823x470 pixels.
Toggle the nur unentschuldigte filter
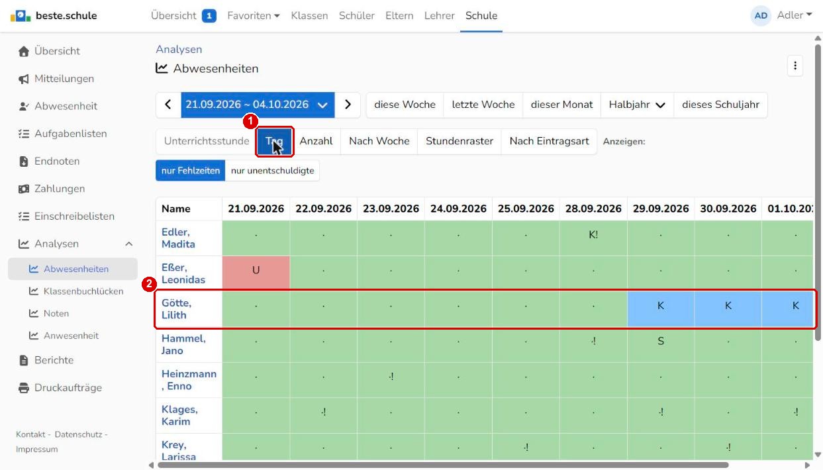pyautogui.click(x=272, y=171)
